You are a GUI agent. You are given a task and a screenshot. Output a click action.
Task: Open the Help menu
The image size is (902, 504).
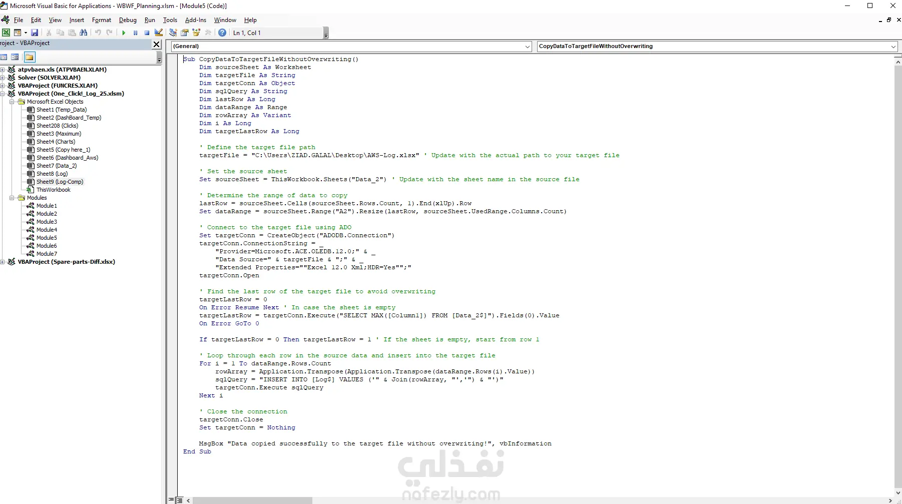click(250, 20)
